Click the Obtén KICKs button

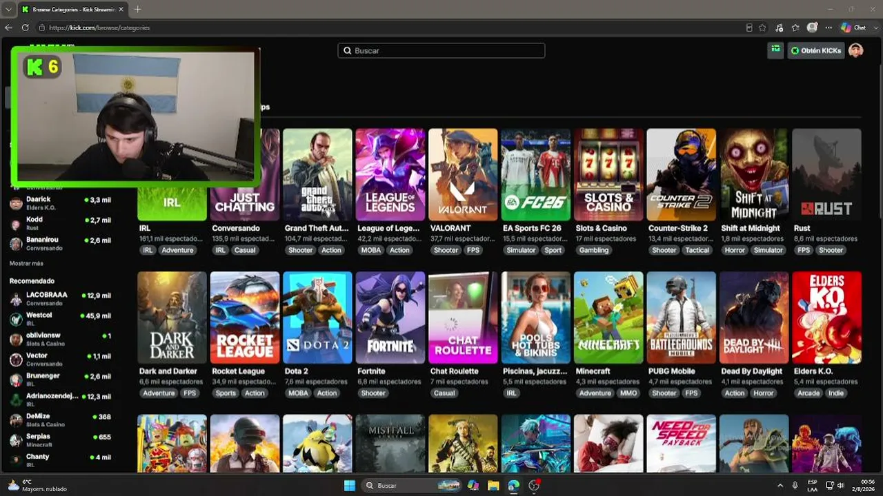point(816,50)
